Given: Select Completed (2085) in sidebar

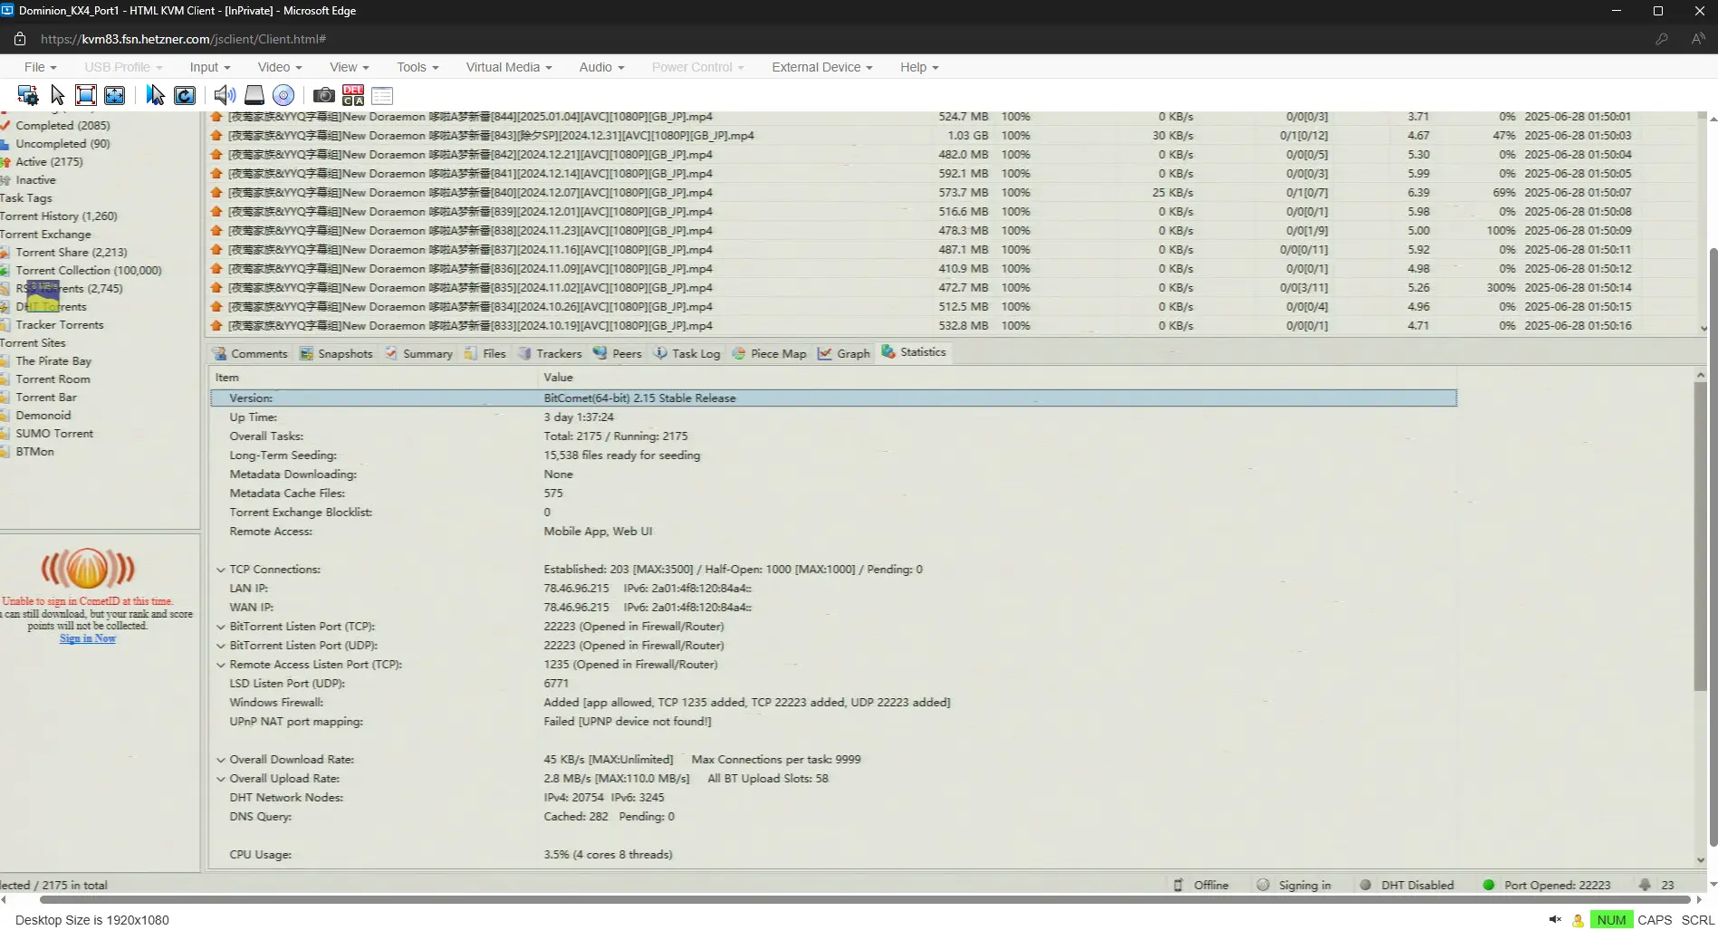Looking at the screenshot, I should click(x=62, y=125).
